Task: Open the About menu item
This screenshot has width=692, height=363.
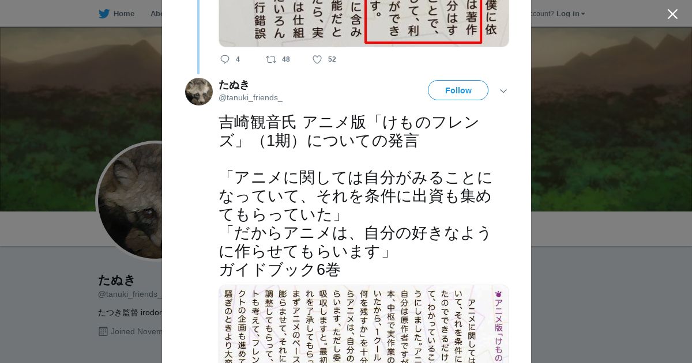Action: 156,14
